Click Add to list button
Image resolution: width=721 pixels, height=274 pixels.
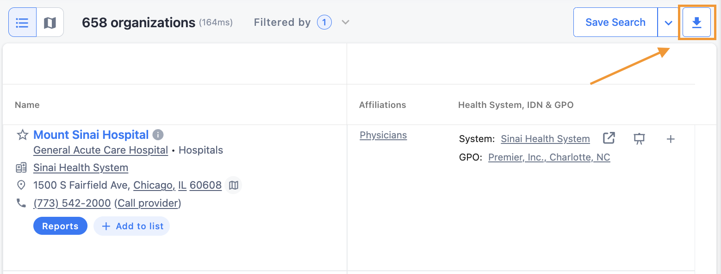pos(132,226)
